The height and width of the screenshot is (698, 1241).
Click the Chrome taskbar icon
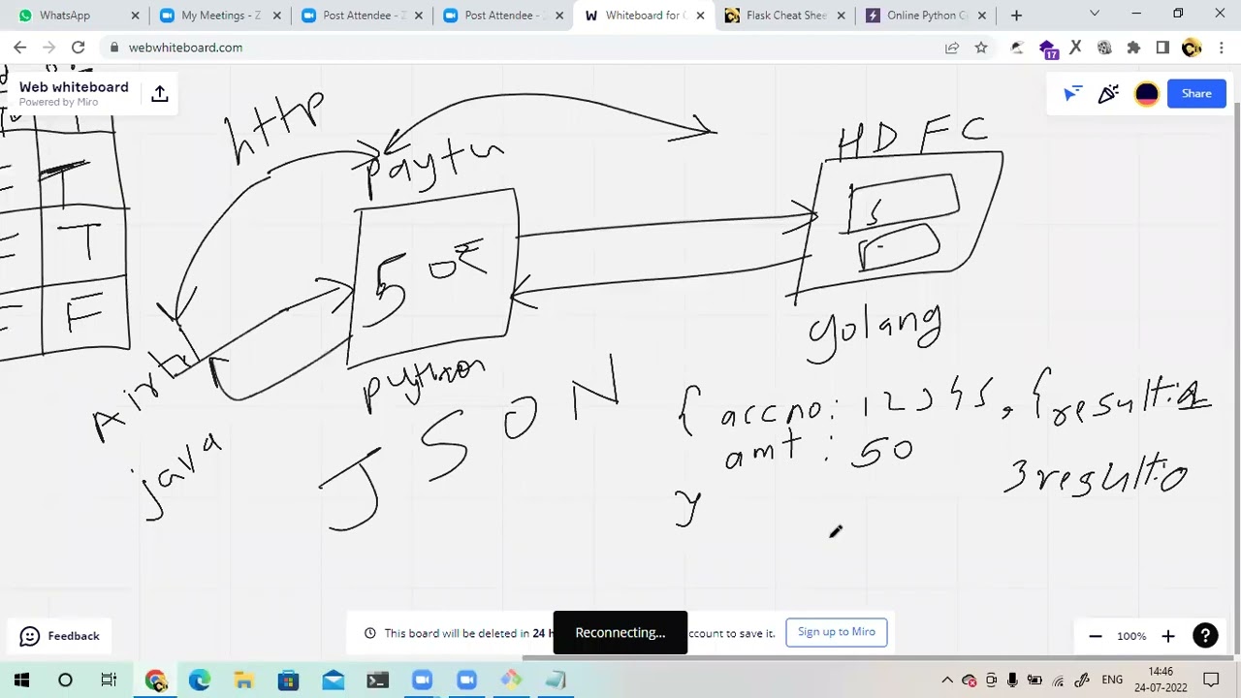pos(155,681)
